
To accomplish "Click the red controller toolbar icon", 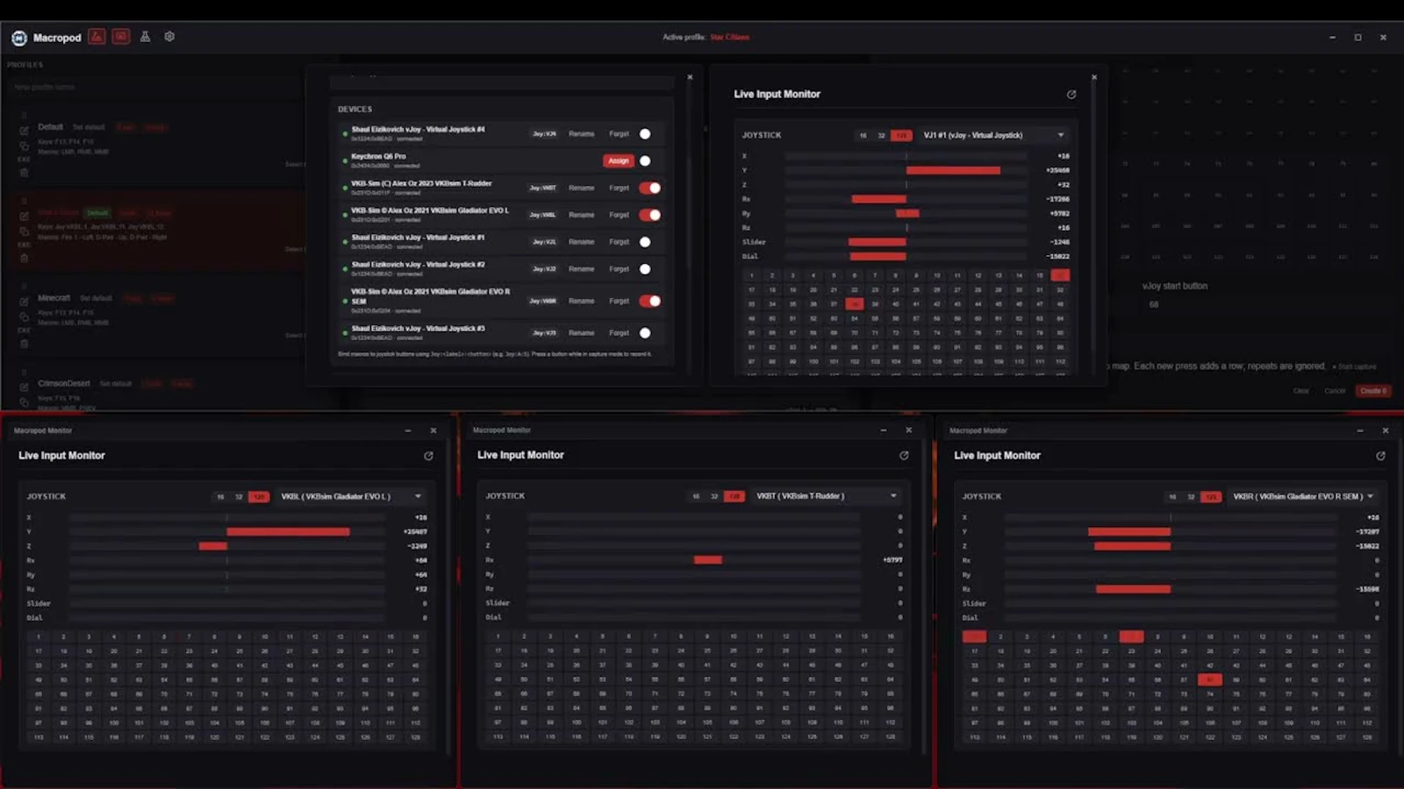I will pyautogui.click(x=121, y=37).
